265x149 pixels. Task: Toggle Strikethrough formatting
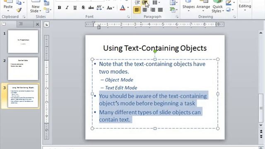(x=91, y=7)
